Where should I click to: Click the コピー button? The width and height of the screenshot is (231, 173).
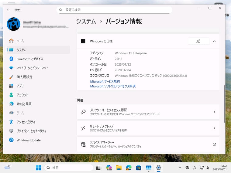[x=198, y=41]
